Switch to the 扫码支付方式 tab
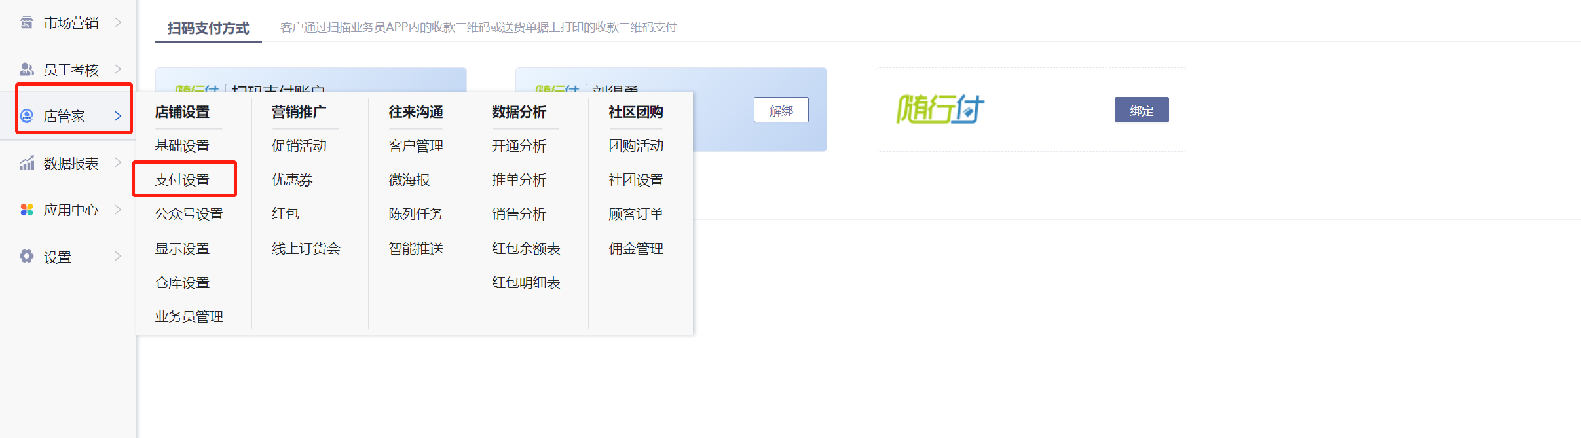Viewport: 1581px width, 438px height. [x=208, y=28]
